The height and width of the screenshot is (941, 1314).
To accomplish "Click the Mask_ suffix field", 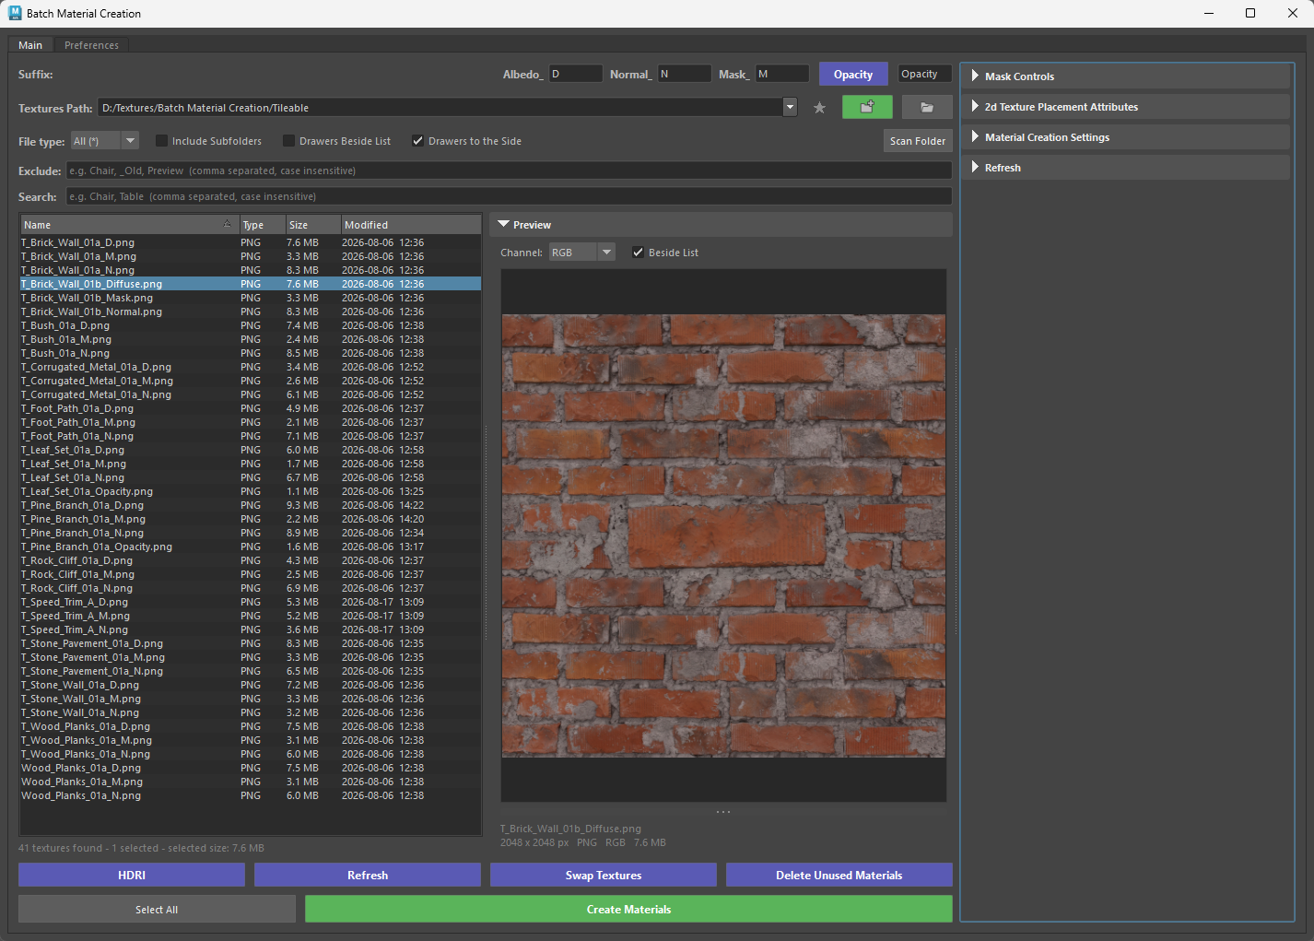I will [x=782, y=74].
